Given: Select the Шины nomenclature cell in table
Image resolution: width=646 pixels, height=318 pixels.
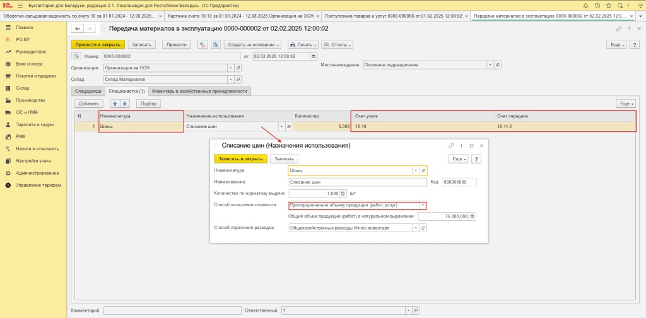Looking at the screenshot, I should [141, 127].
